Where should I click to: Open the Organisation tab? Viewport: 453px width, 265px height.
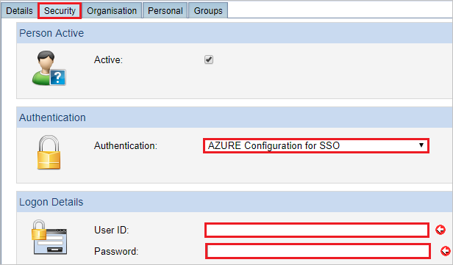112,11
